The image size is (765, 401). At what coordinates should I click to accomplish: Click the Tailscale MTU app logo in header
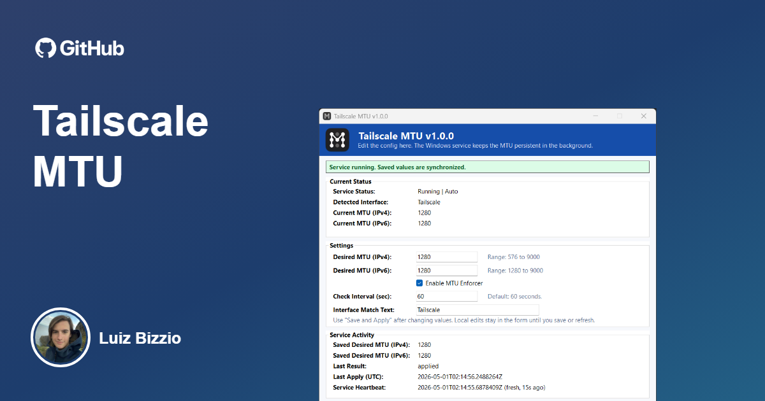tap(337, 140)
